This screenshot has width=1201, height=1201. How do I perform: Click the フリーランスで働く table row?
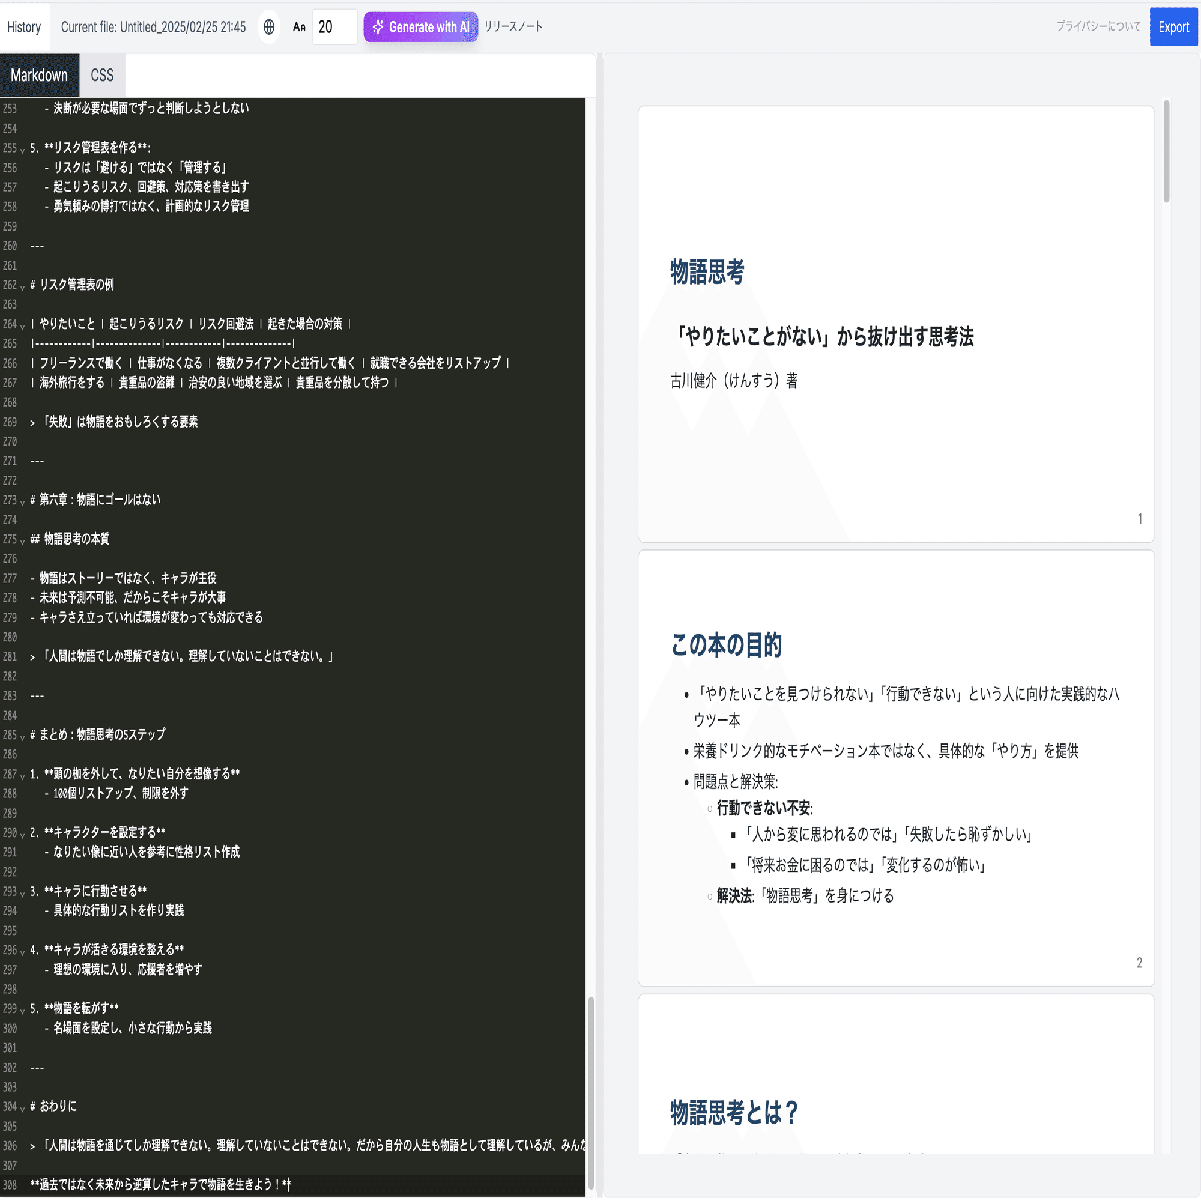coord(270,363)
